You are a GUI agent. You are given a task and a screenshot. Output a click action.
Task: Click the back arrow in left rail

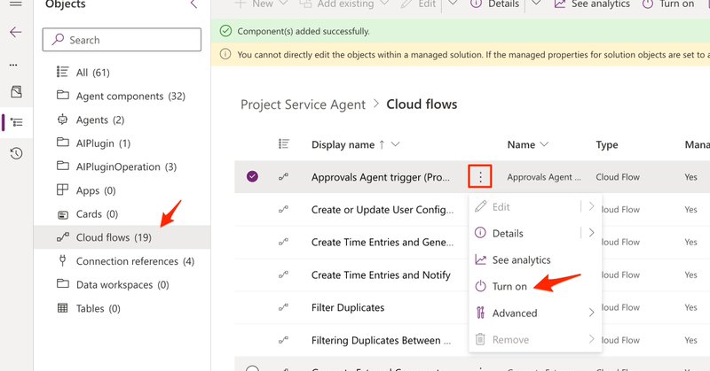point(16,32)
